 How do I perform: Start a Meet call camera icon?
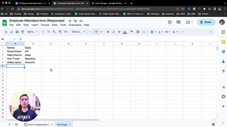pos(188,22)
